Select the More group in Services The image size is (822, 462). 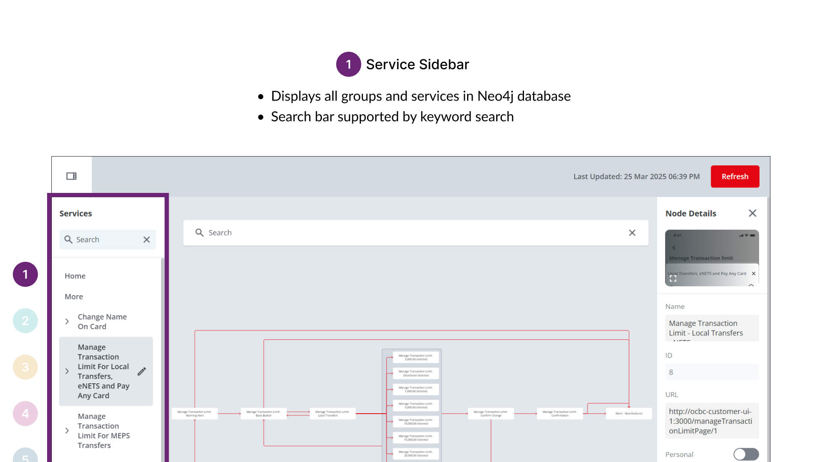click(x=74, y=296)
